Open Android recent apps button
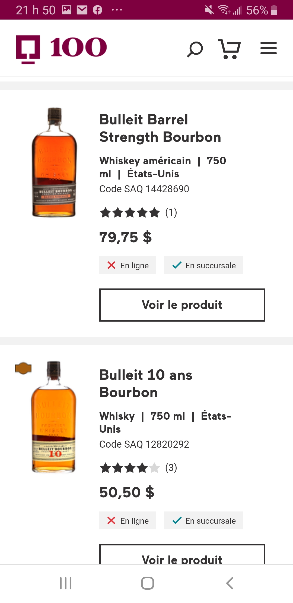Viewport: 293px width, 603px height. (66, 583)
